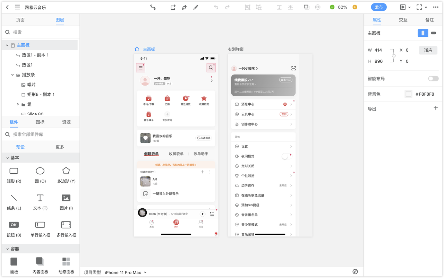Click the move layer up toolbar icon

tap(290, 7)
